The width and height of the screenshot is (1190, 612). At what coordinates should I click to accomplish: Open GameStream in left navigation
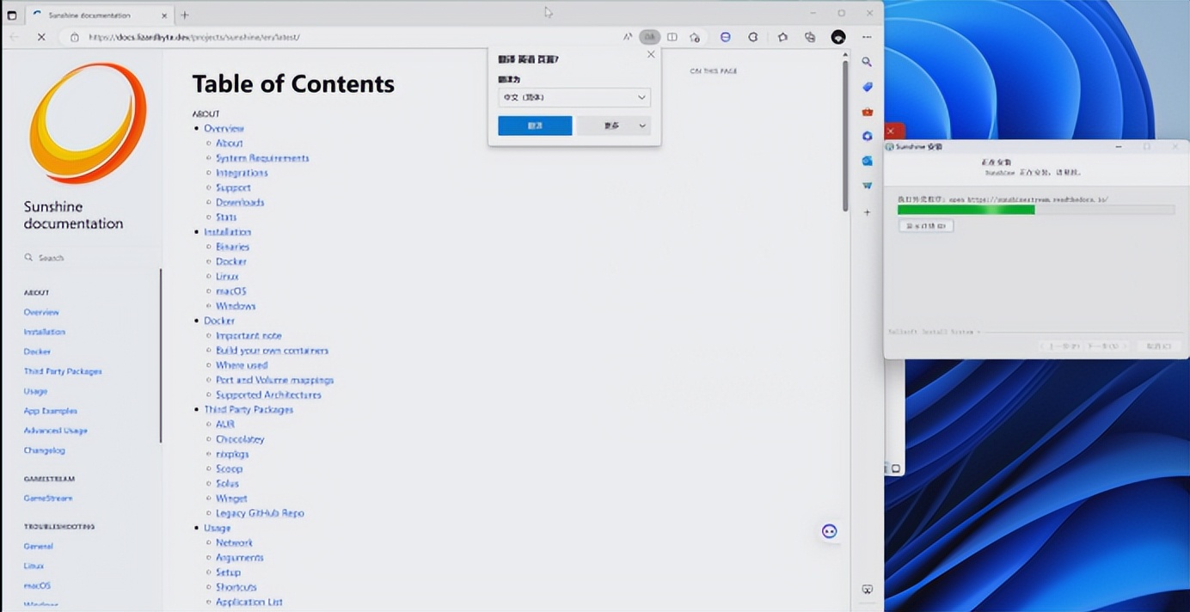point(48,499)
